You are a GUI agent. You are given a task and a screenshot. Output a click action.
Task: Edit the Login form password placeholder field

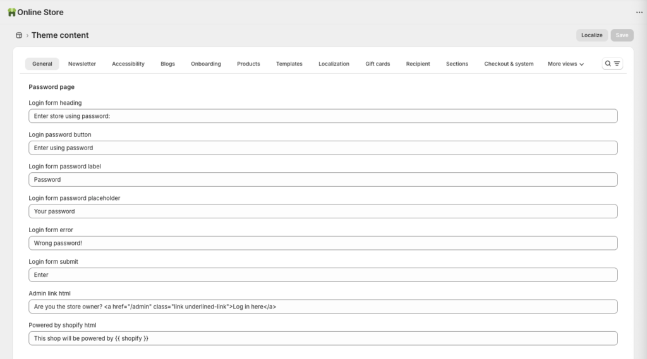tap(323, 211)
